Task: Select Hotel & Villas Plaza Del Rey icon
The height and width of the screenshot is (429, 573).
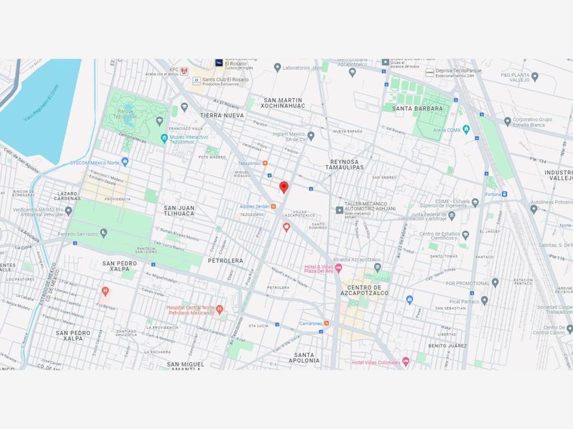Action: (x=338, y=268)
